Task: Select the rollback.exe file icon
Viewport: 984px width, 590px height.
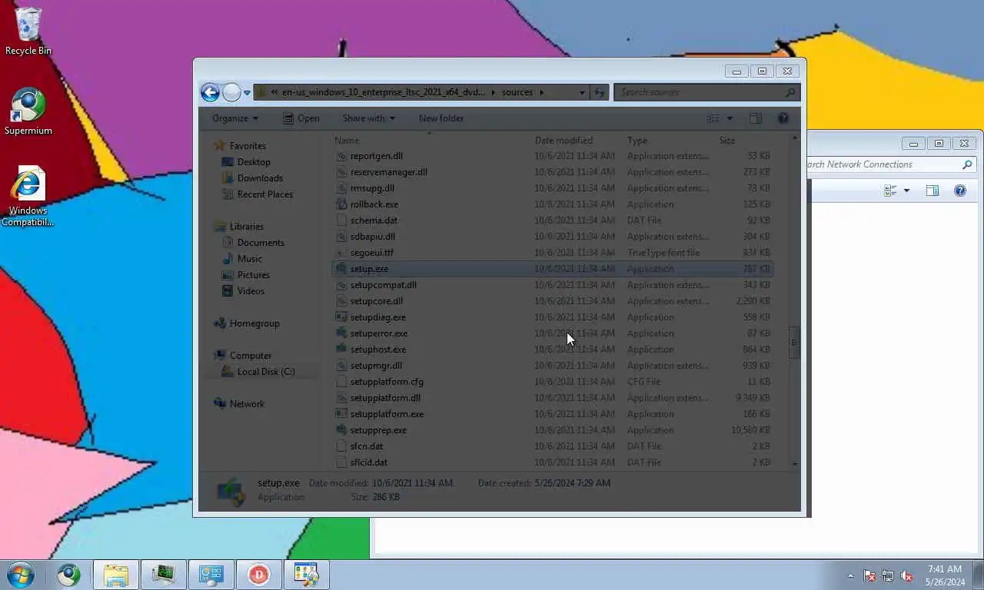Action: click(x=342, y=204)
